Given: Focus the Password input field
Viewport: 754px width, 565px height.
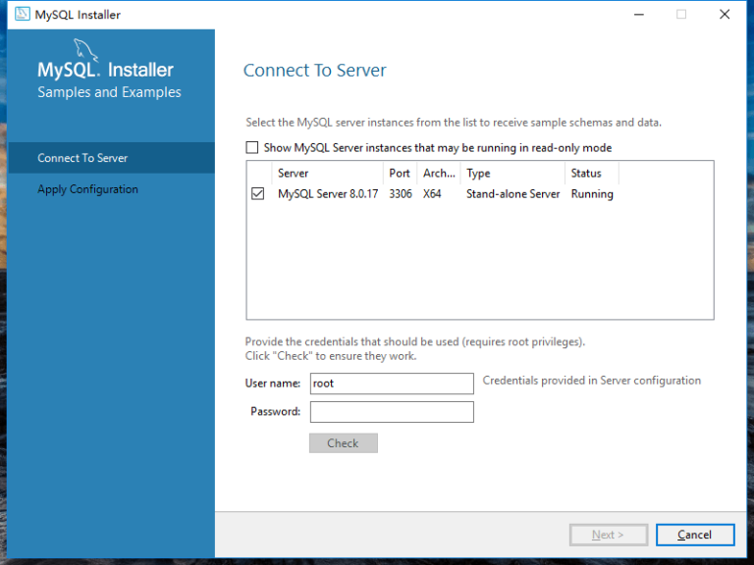Looking at the screenshot, I should (x=392, y=412).
